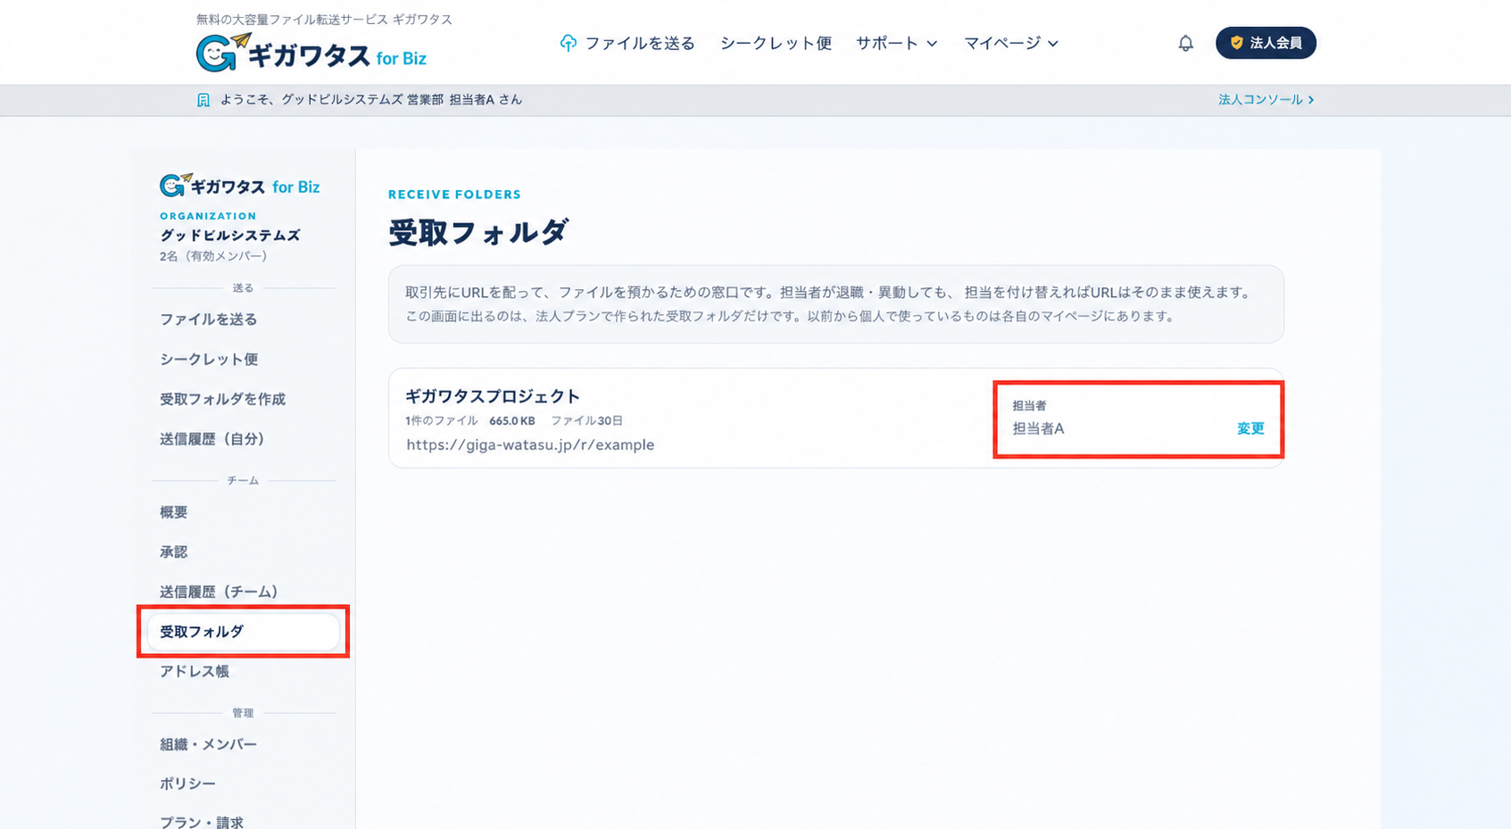Open シークレット便 in the top navigation
1511x829 pixels.
776,43
